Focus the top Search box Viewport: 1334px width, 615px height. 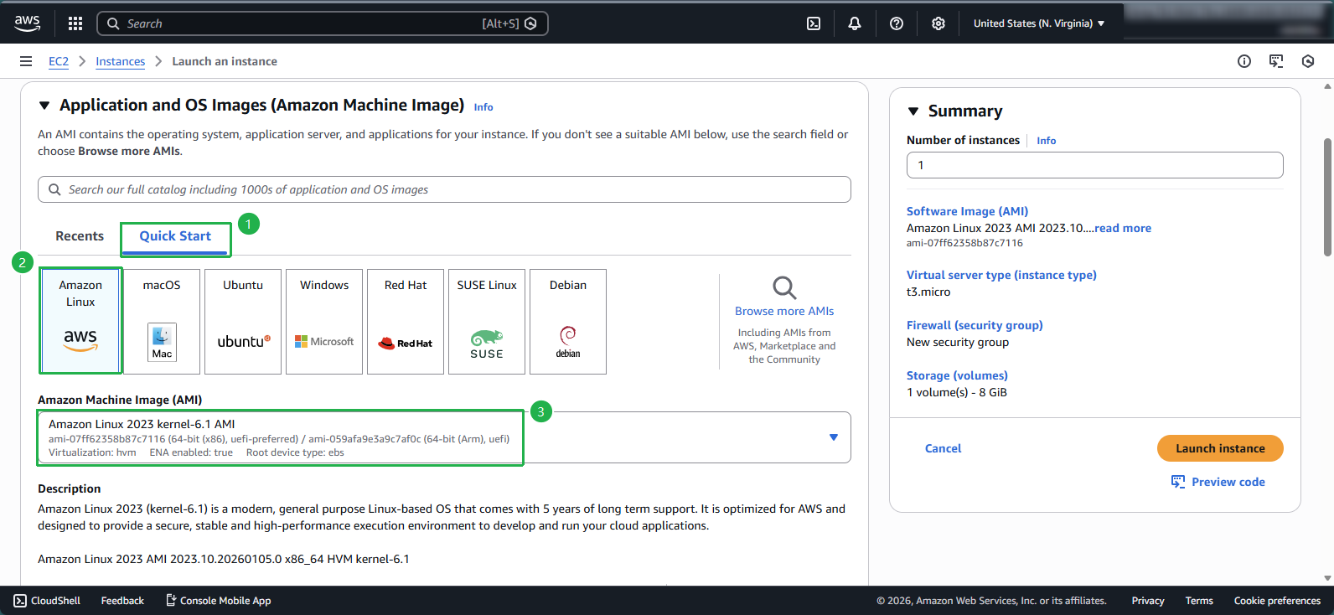click(x=323, y=23)
